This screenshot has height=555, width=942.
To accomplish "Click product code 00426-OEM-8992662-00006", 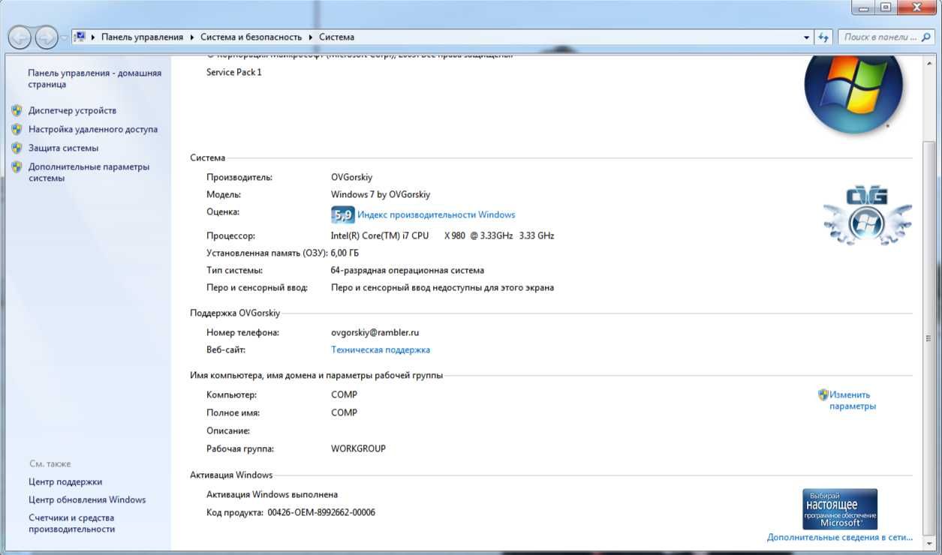I will tap(321, 512).
